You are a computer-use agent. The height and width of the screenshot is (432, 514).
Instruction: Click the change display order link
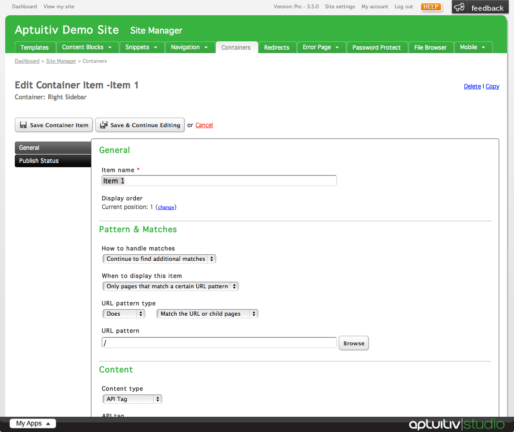tap(166, 207)
